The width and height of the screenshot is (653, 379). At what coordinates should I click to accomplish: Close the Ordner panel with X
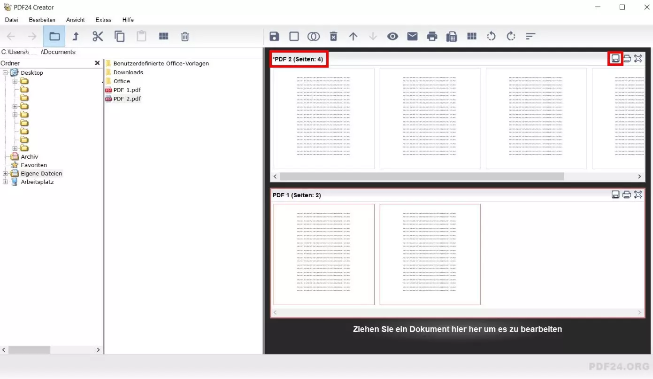tap(97, 63)
